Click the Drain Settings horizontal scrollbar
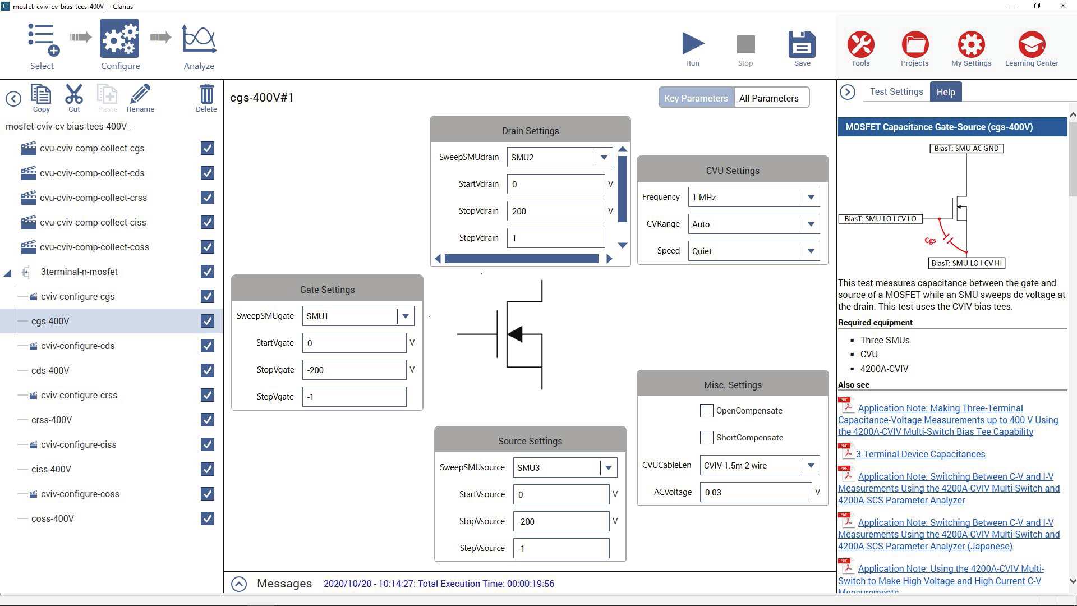This screenshot has width=1077, height=606. (x=522, y=259)
